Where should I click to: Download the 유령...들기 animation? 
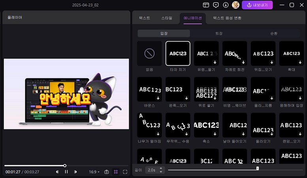click(215, 62)
